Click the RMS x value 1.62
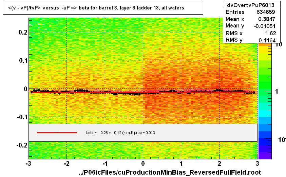This screenshot has height=177, width=286. pyautogui.click(x=271, y=33)
